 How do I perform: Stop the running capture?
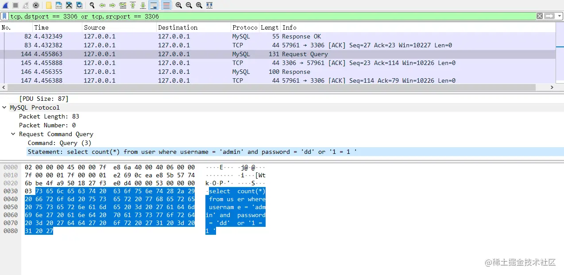15,5
